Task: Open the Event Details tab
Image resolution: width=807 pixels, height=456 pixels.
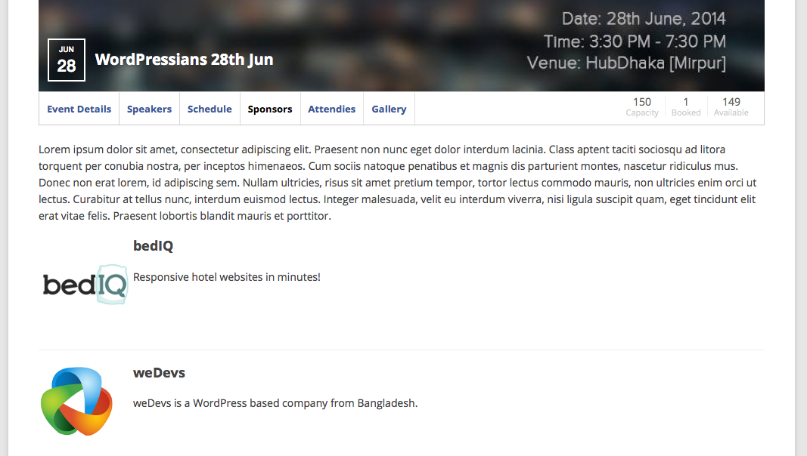Action: click(79, 109)
